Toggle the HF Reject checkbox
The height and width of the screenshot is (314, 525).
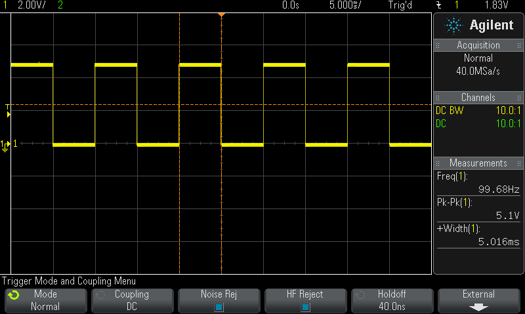[306, 306]
